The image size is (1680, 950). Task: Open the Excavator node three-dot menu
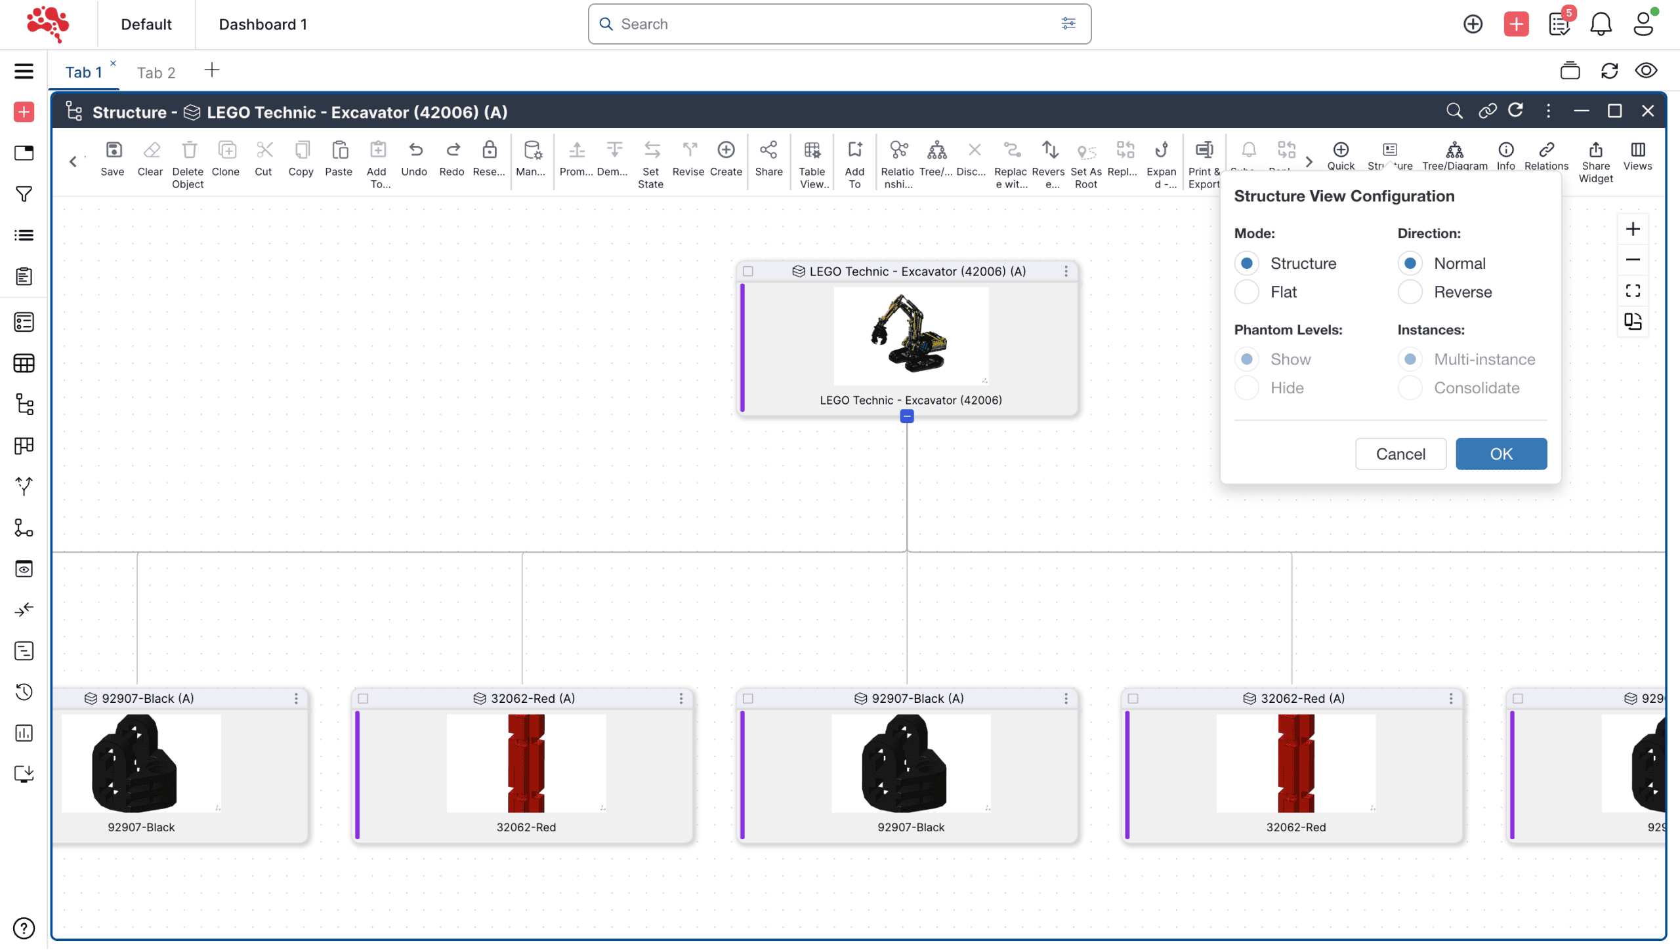(x=1066, y=271)
